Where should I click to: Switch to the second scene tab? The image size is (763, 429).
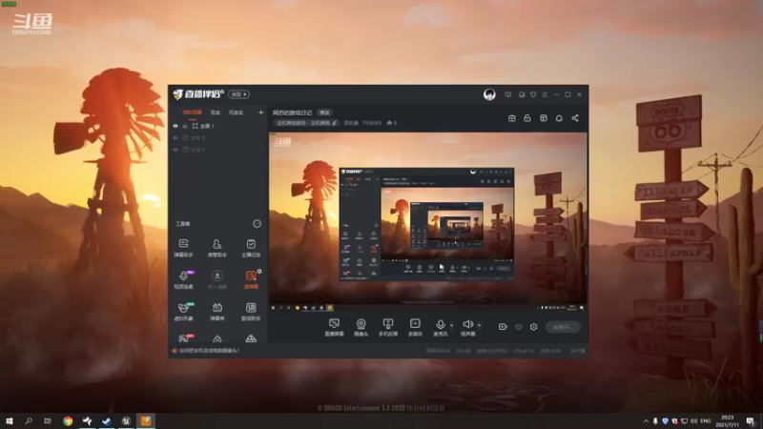216,112
